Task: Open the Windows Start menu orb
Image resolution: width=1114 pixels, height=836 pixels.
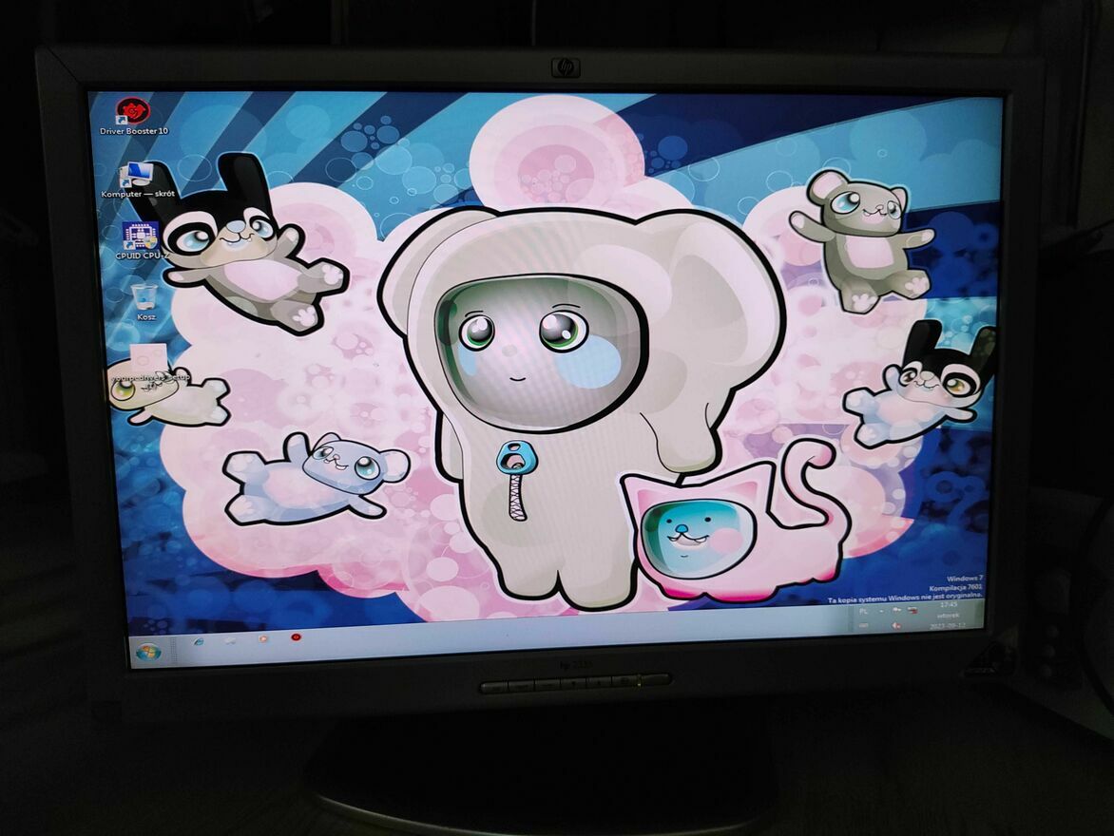Action: [148, 652]
